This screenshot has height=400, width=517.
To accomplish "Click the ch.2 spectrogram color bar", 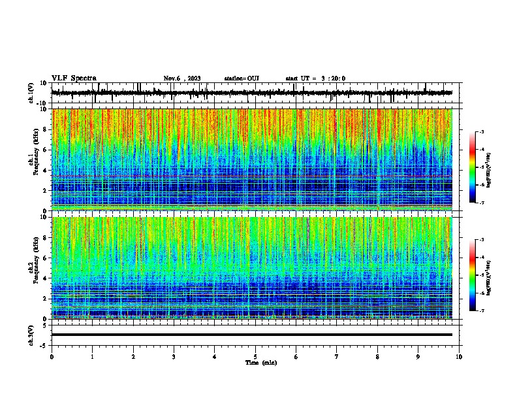I will tap(473, 275).
